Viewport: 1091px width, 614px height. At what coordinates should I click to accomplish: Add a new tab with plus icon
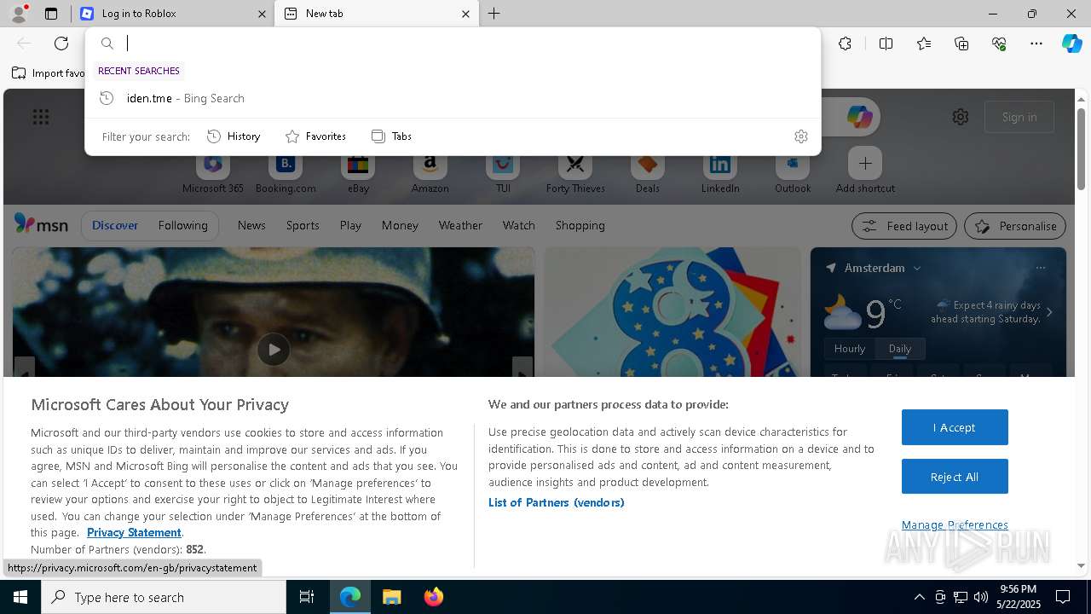pyautogui.click(x=494, y=14)
